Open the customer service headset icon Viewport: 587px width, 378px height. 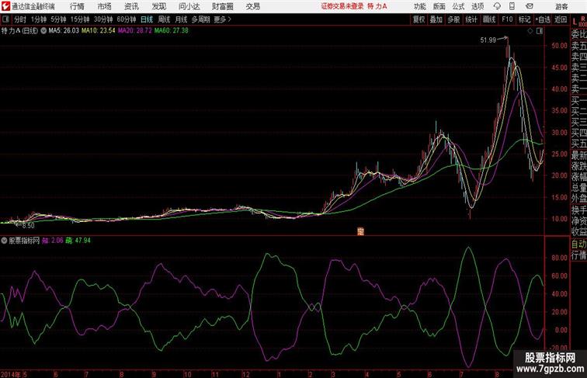coord(497,6)
